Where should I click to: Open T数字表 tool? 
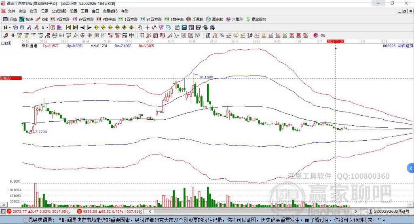pyautogui.click(x=174, y=19)
